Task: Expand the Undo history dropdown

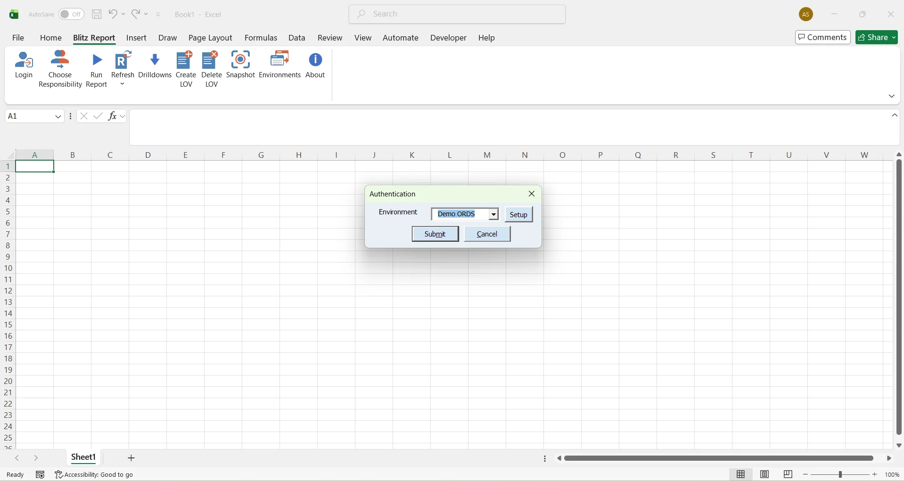Action: pos(123,14)
